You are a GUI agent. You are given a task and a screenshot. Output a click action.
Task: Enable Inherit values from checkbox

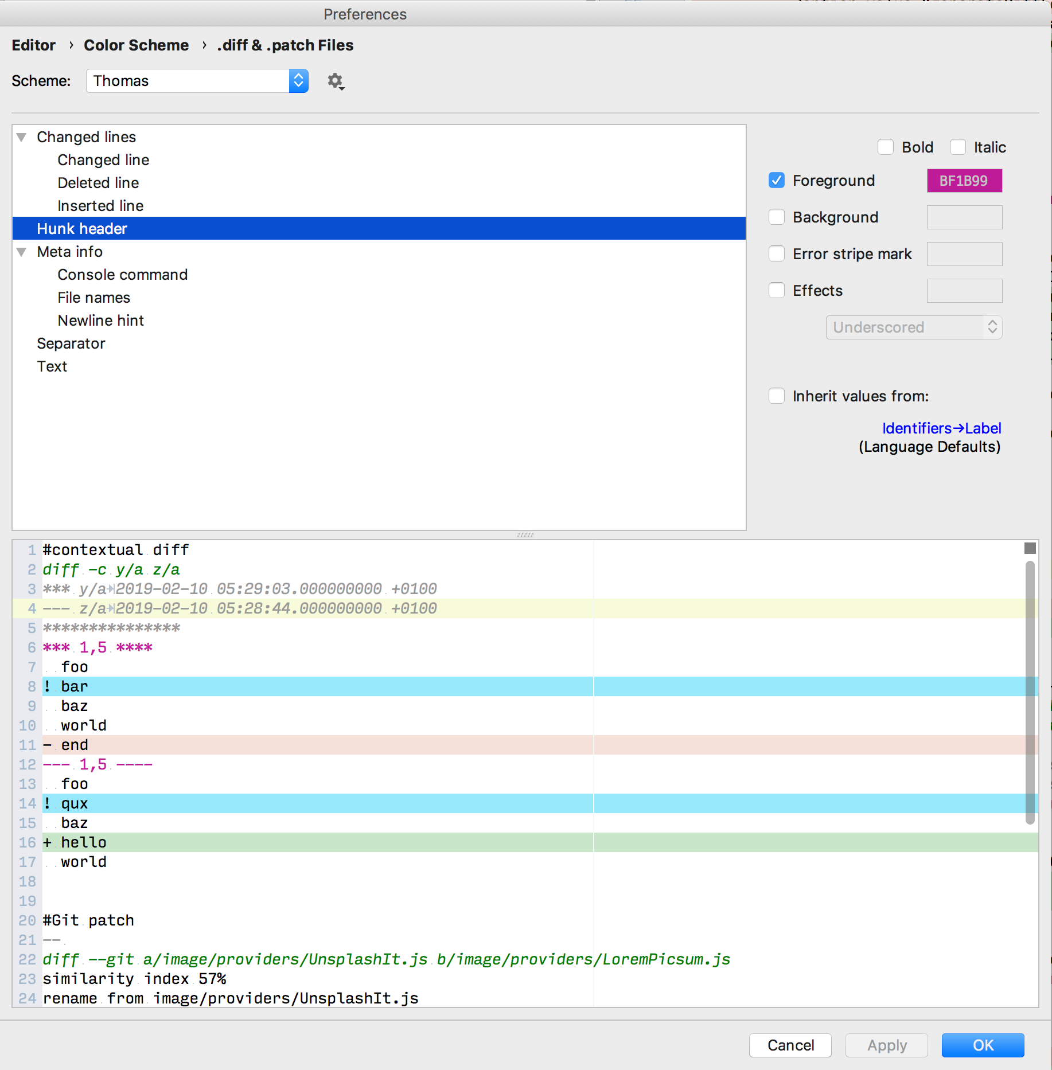pos(777,396)
